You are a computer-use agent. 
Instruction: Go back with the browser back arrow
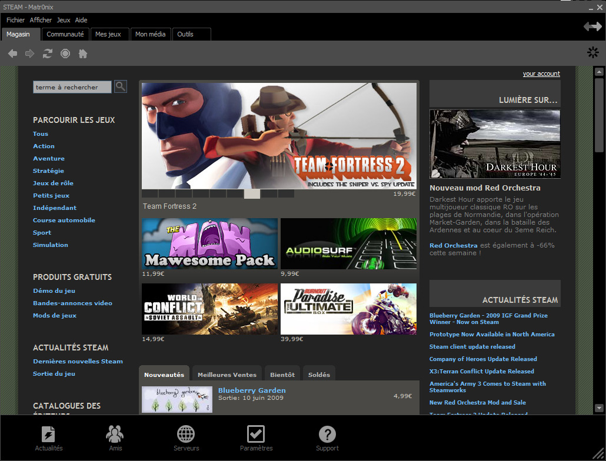(x=13, y=54)
